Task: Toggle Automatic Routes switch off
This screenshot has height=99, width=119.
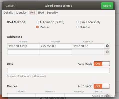Action: click(x=102, y=86)
